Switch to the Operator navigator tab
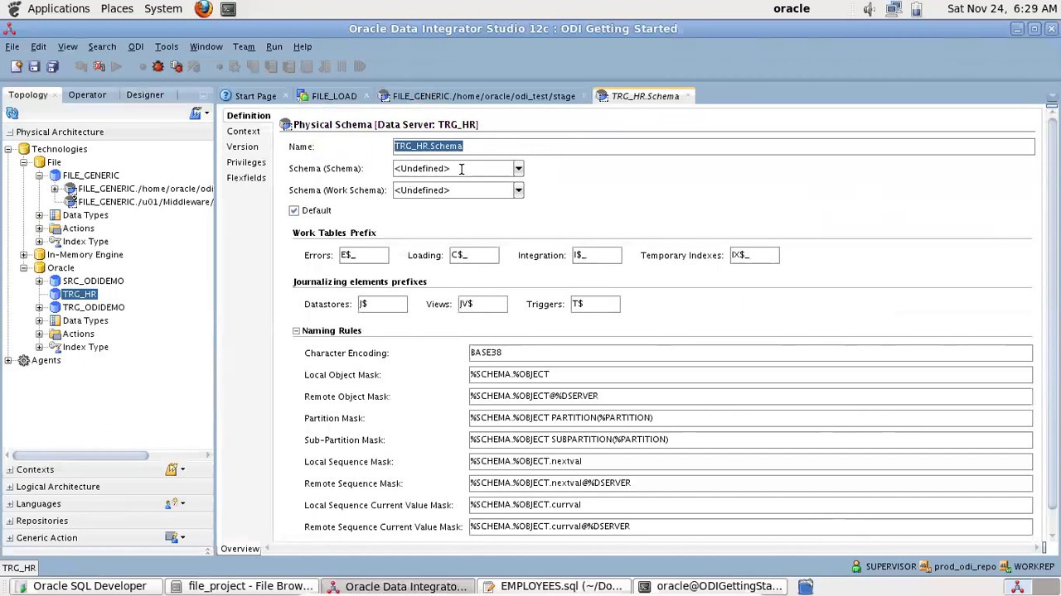This screenshot has width=1061, height=596. coord(87,95)
